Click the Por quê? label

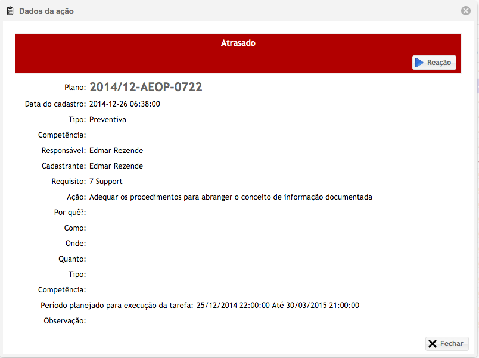[70, 213]
